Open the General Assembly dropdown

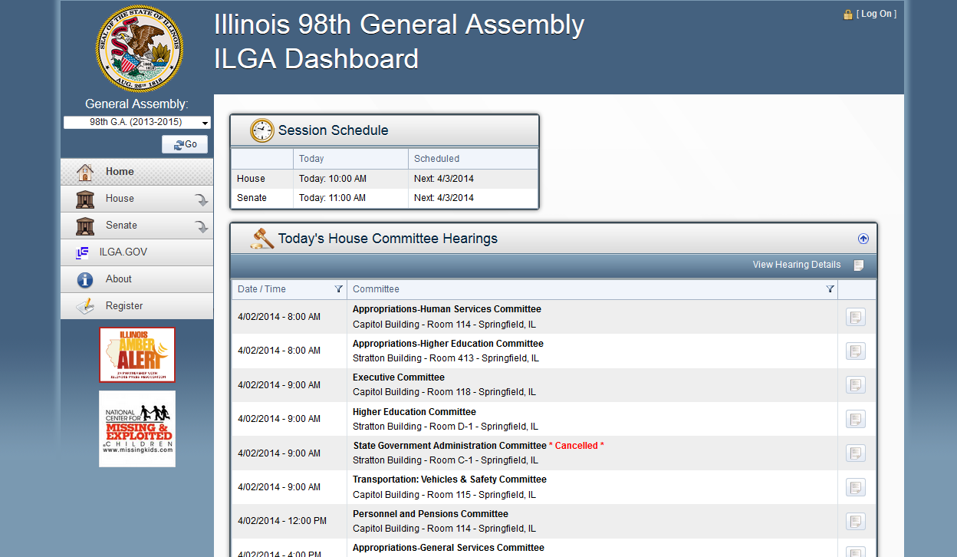click(x=137, y=122)
